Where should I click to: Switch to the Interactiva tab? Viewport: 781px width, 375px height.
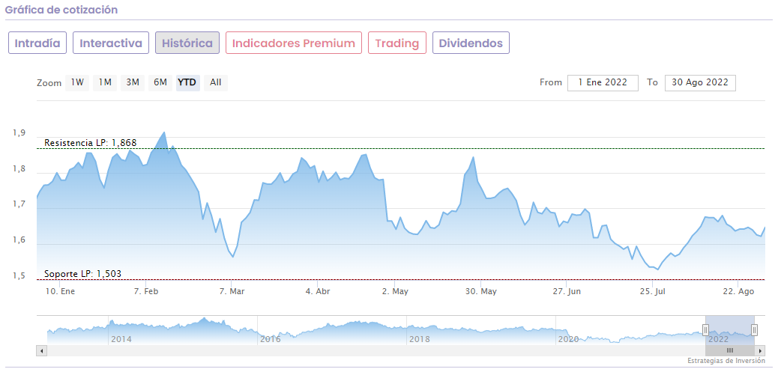(111, 43)
